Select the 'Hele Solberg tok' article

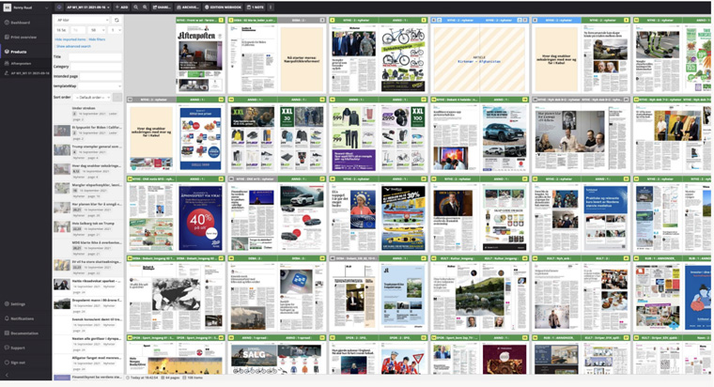tap(88, 228)
